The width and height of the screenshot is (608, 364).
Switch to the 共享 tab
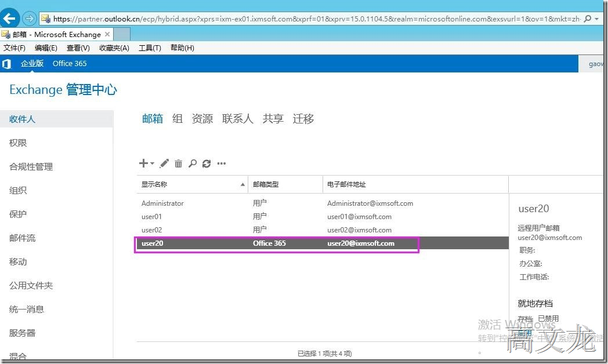pyautogui.click(x=273, y=118)
